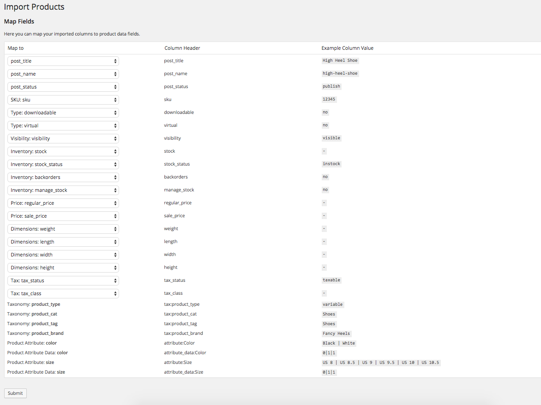Click the Submit button

point(15,393)
